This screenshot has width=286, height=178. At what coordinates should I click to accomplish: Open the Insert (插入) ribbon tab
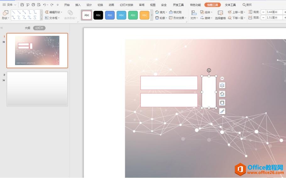click(x=78, y=5)
